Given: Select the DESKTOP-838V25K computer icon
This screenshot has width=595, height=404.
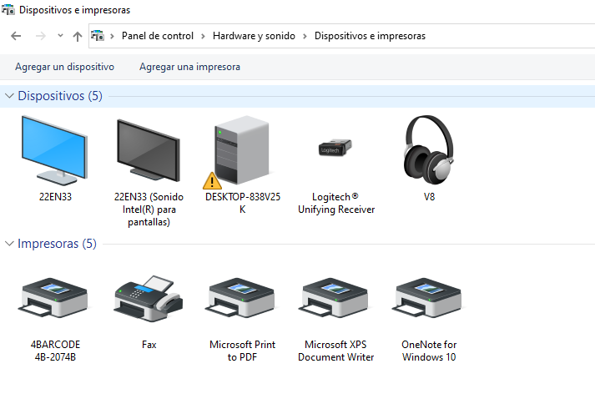Looking at the screenshot, I should point(242,149).
